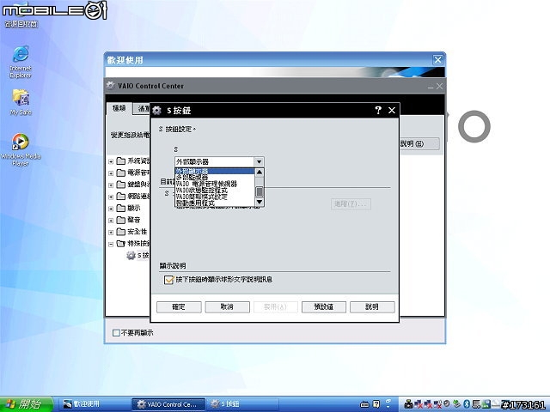Viewport: 550px width, 412px height.
Task: Close the S 按鈕 dialog
Action: 392,111
